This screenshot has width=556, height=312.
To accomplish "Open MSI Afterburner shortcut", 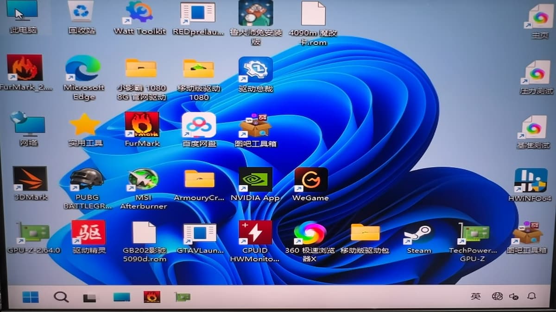I will point(143,189).
